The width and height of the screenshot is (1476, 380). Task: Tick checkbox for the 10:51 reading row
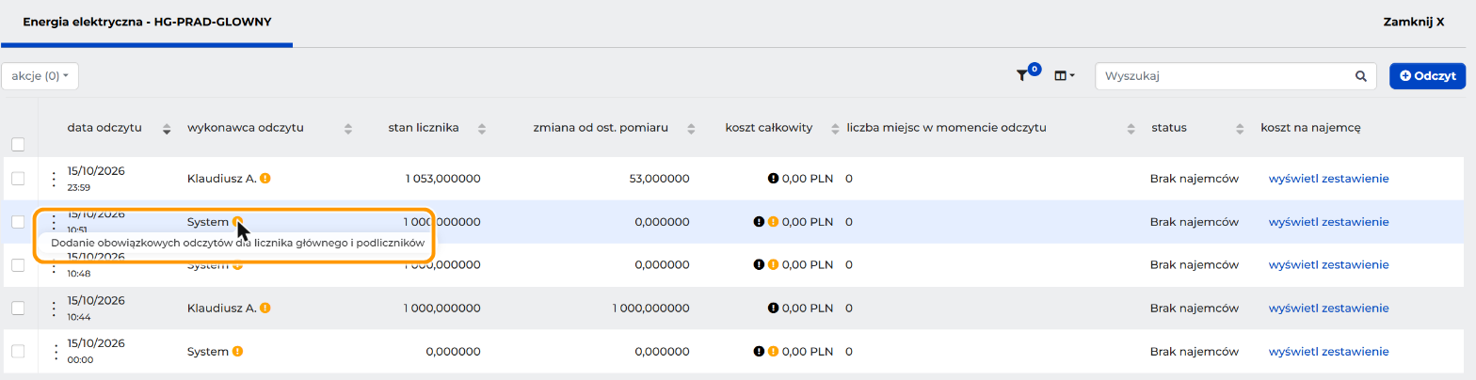[x=18, y=222]
